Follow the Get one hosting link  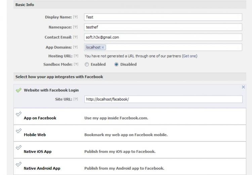[x=190, y=56]
